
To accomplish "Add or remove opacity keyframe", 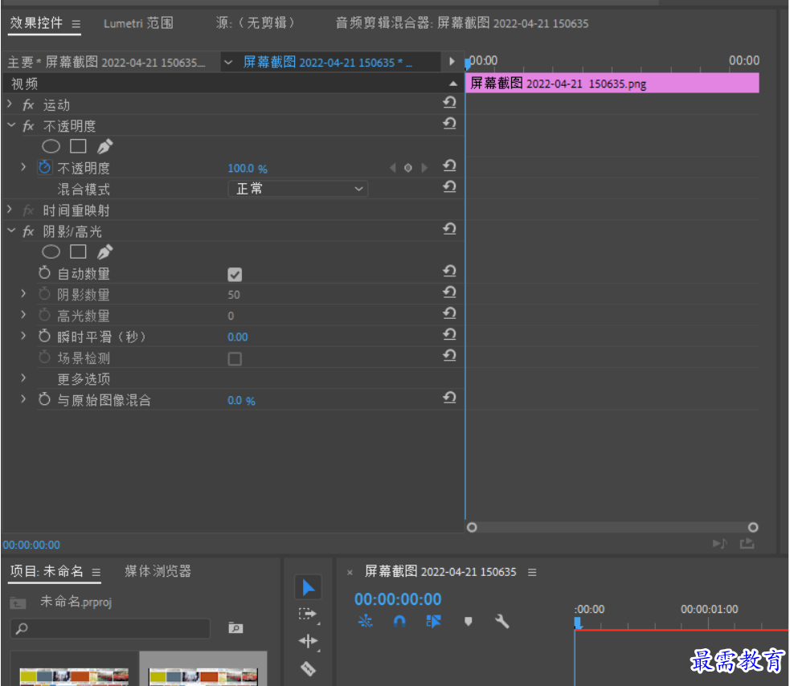I will click(x=408, y=168).
